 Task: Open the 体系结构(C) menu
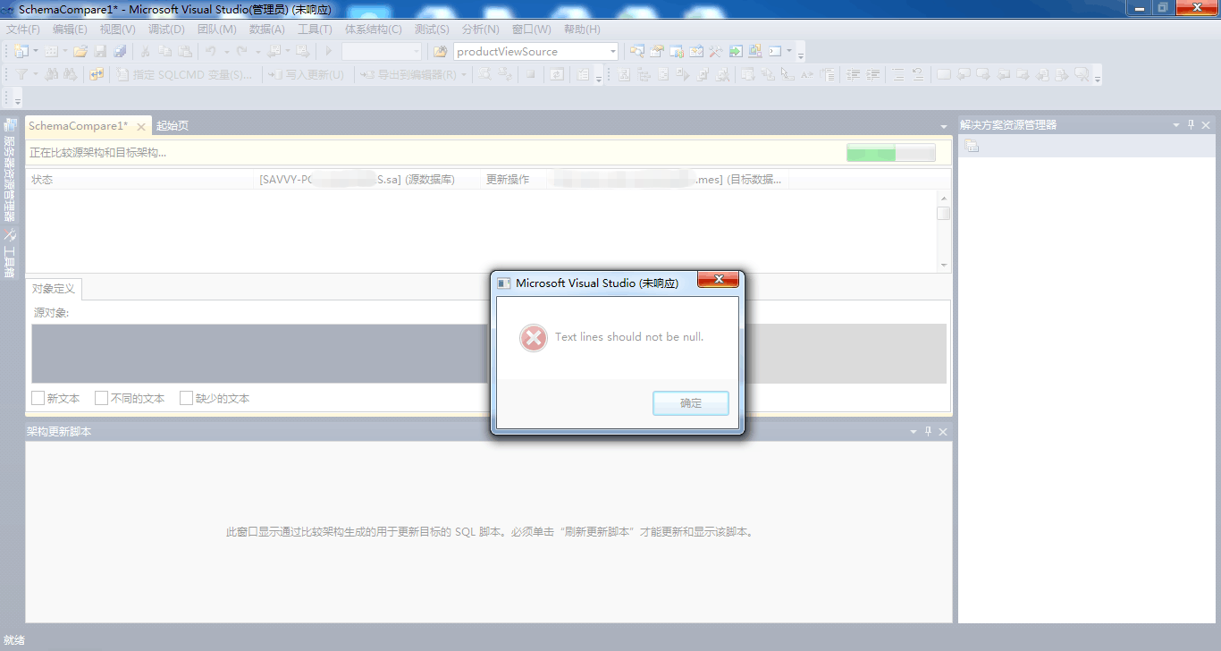(374, 29)
